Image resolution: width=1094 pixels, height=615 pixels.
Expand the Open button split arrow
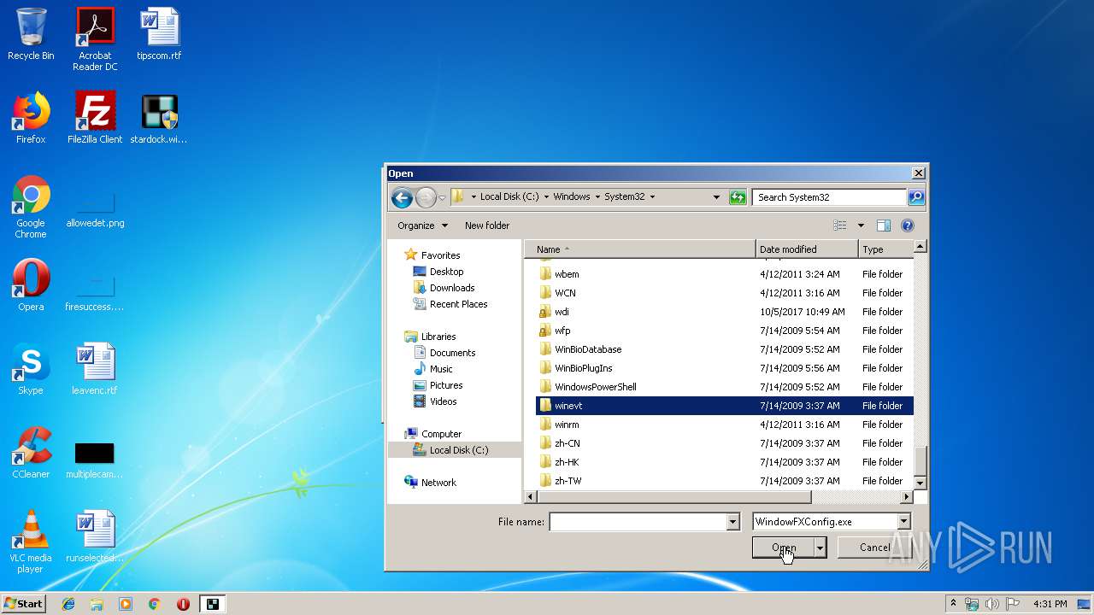point(820,548)
